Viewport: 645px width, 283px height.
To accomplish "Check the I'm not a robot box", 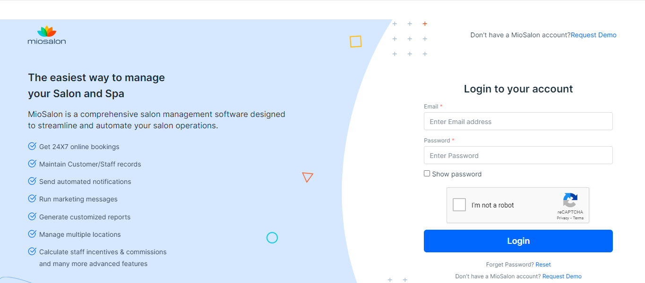I will pyautogui.click(x=459, y=205).
